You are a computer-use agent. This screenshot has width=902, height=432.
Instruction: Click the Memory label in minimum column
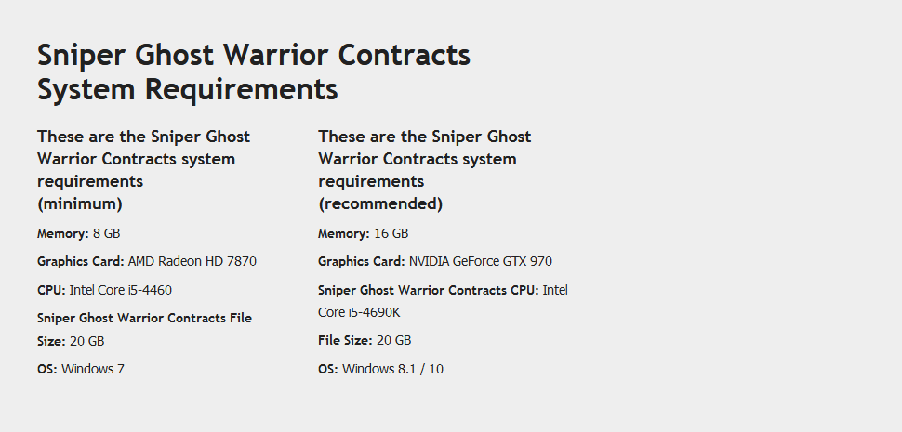pos(62,233)
